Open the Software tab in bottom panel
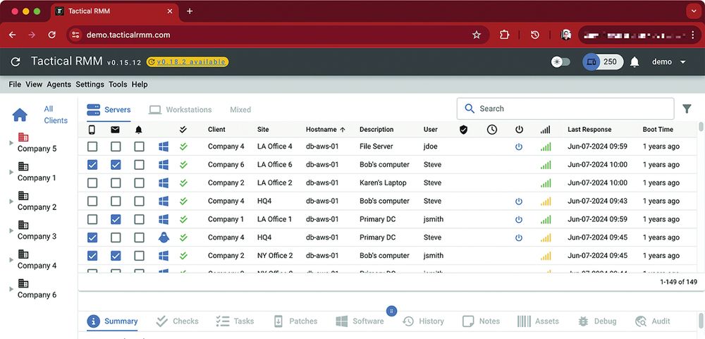Image resolution: width=705 pixels, height=339 pixels. [x=360, y=321]
